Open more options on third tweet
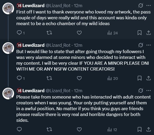The image size is (154, 135). tap(148, 91)
